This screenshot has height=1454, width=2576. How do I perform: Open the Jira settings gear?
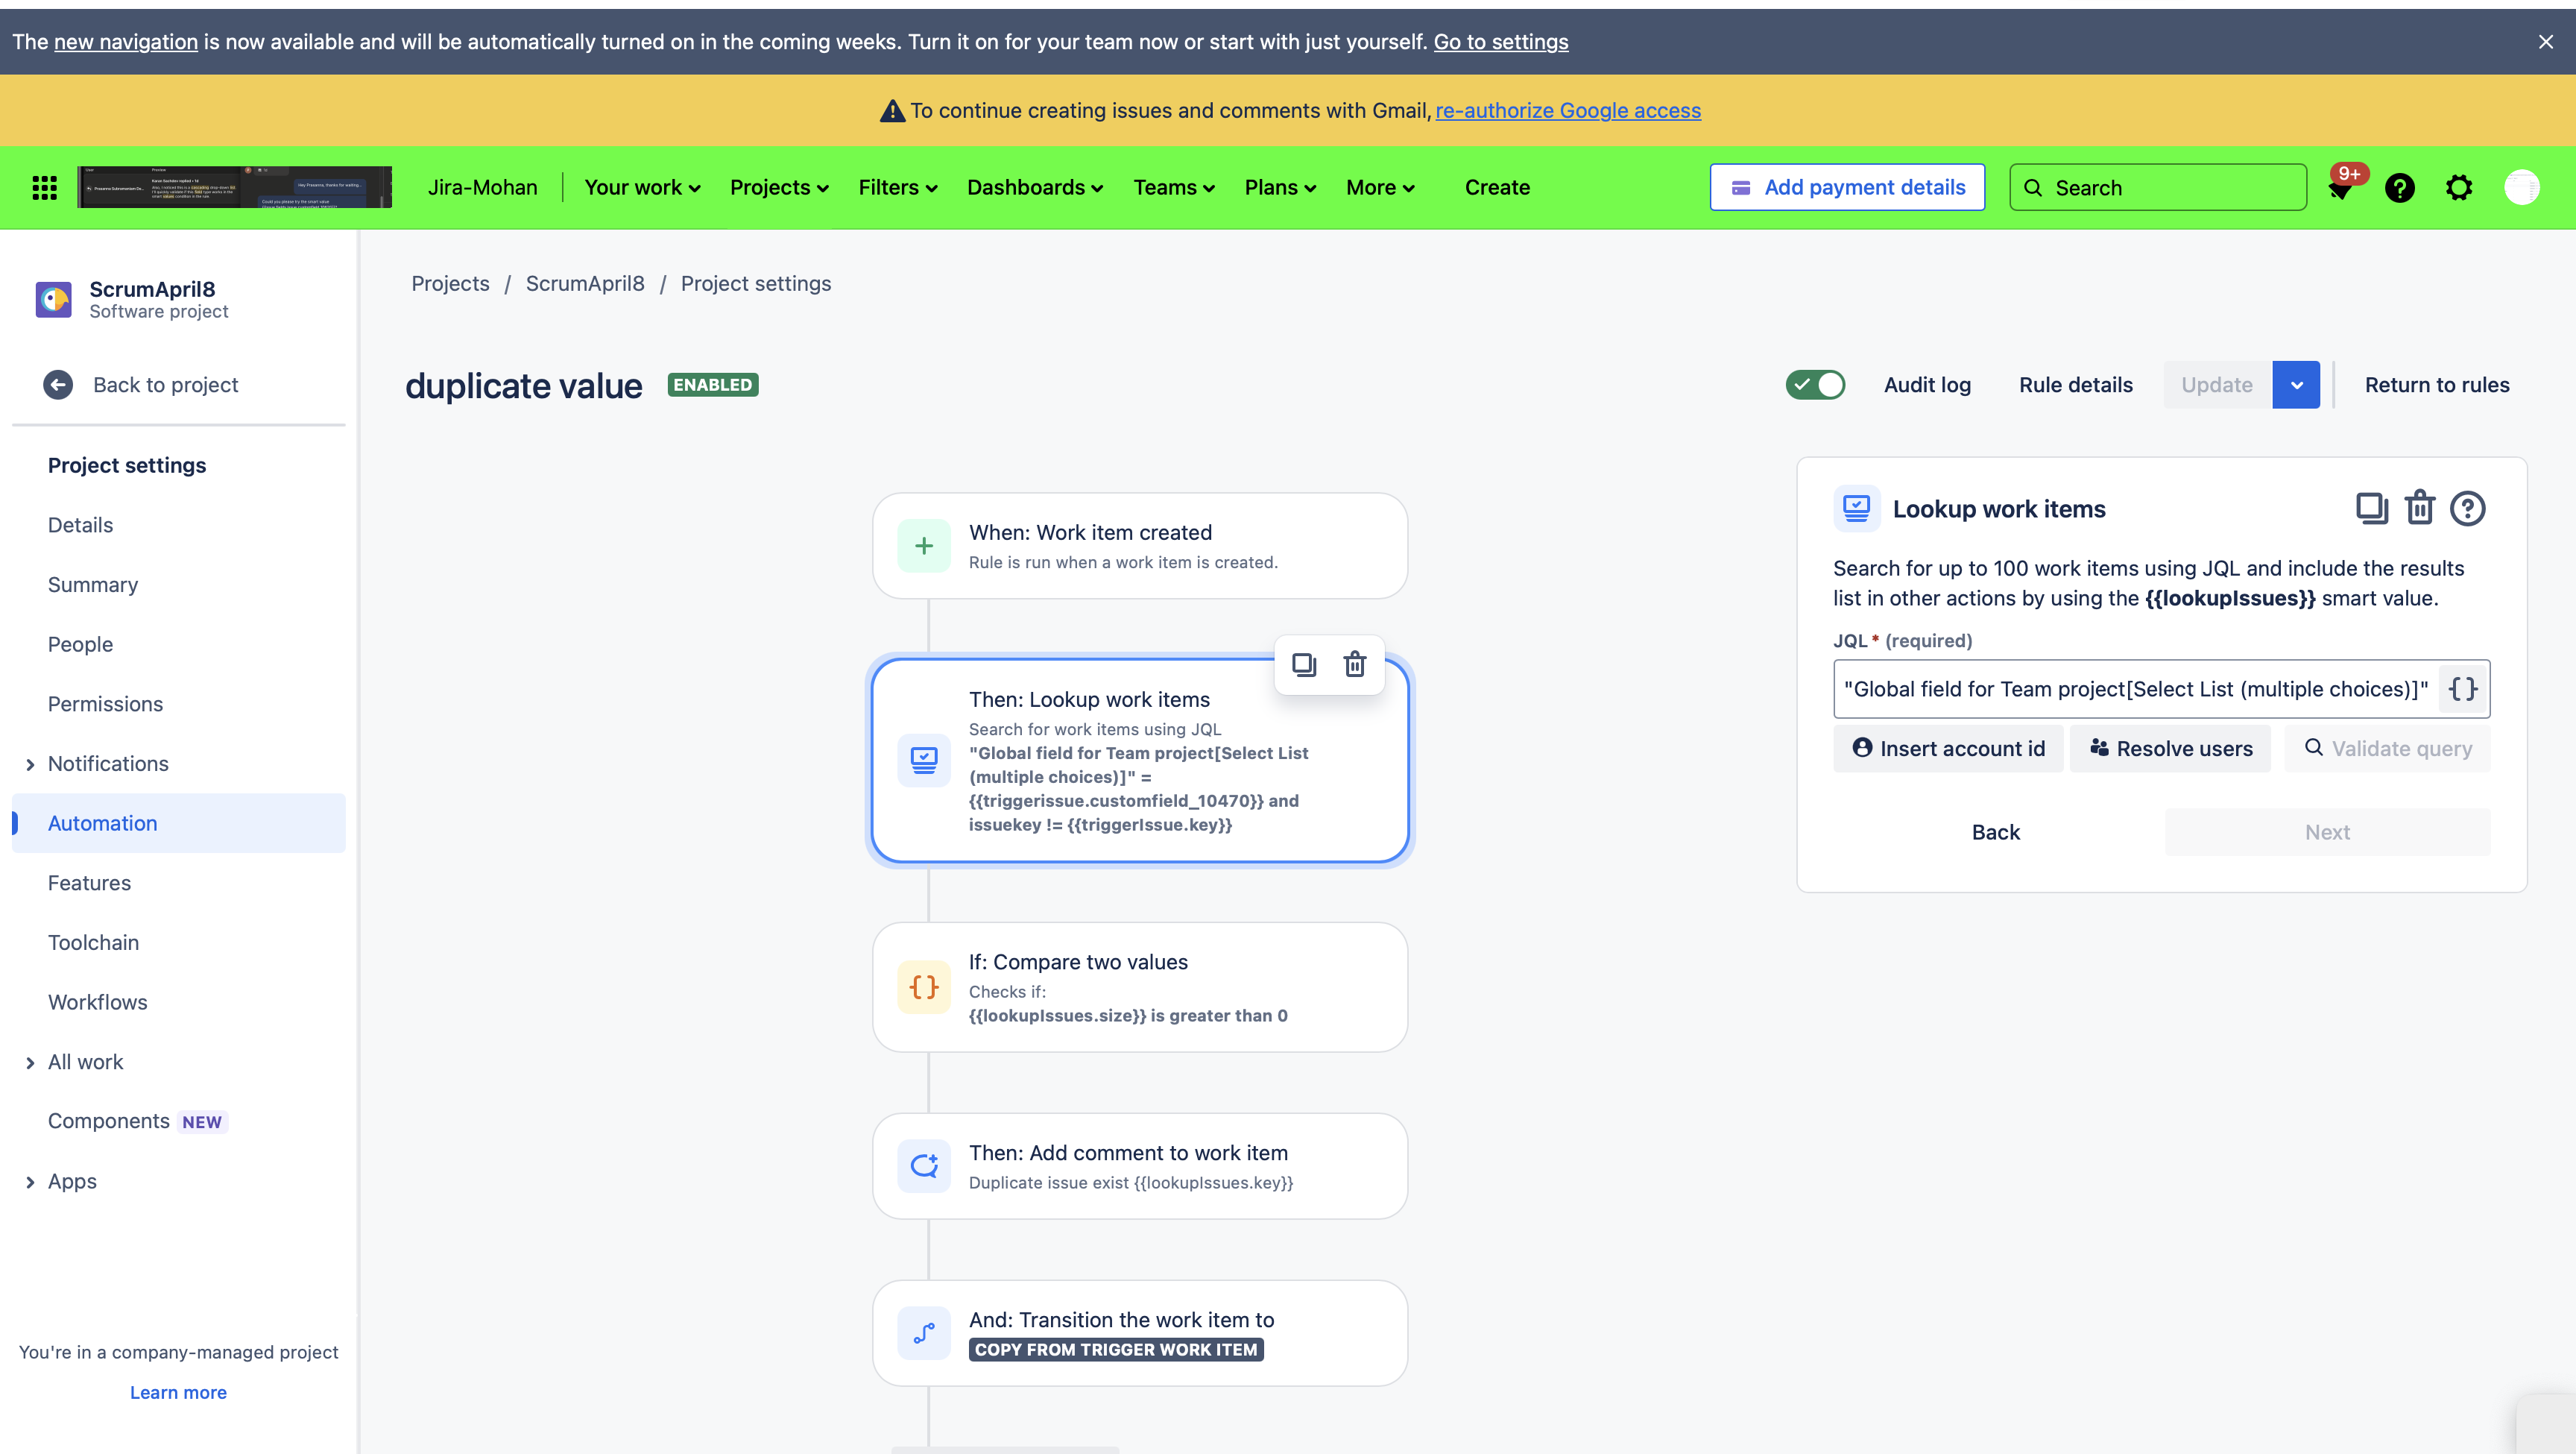click(x=2460, y=187)
